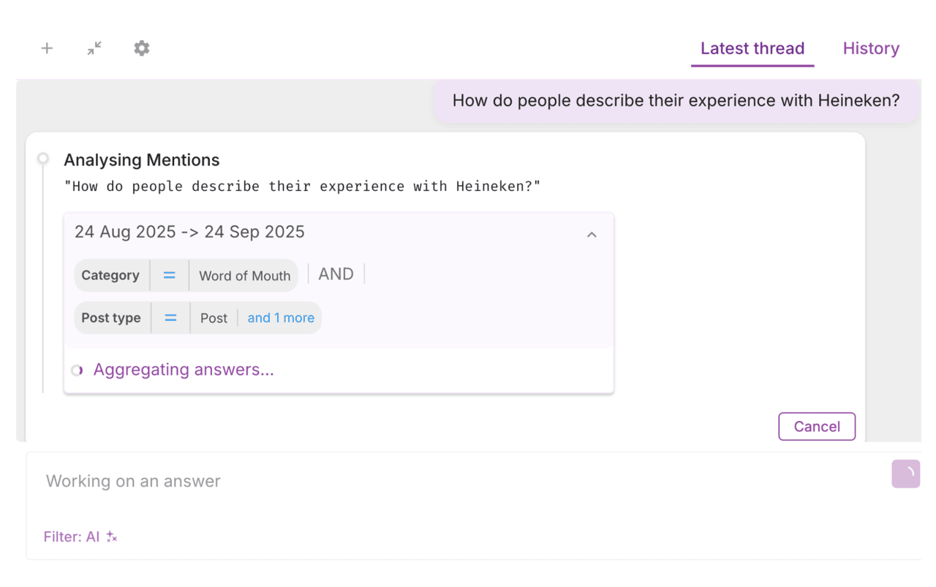This screenshot has height=587, width=936.
Task: Click the Working on an answer input
Action: pyautogui.click(x=439, y=481)
